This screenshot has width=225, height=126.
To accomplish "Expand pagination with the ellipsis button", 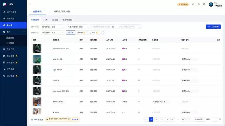I will click(178, 120).
